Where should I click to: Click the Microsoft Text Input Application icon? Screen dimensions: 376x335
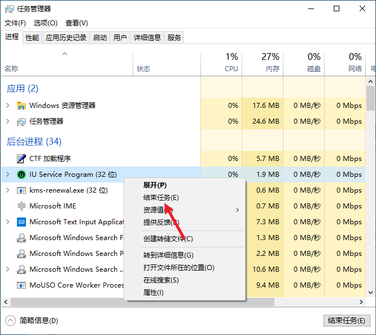tap(21, 222)
